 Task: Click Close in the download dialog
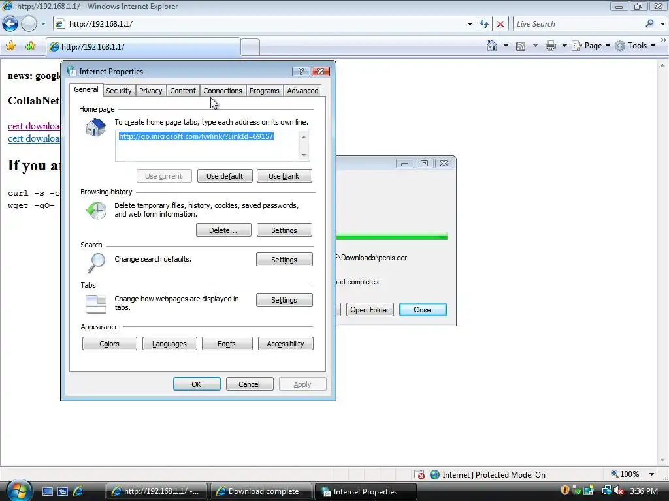(x=423, y=310)
